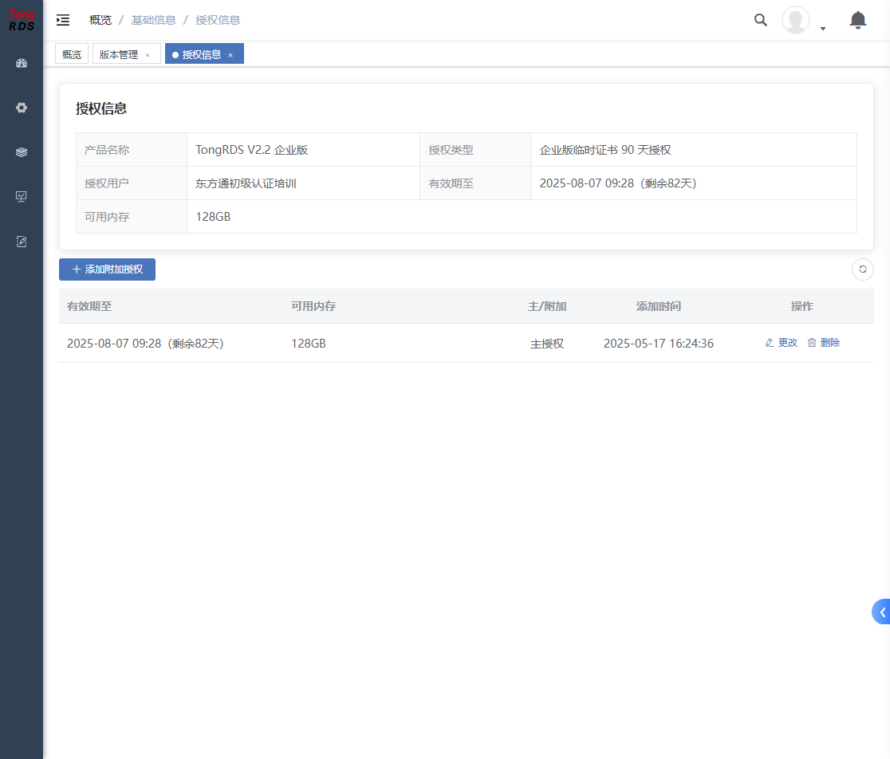Click the 授权信息 panel heading
Image resolution: width=890 pixels, height=759 pixels.
(101, 108)
